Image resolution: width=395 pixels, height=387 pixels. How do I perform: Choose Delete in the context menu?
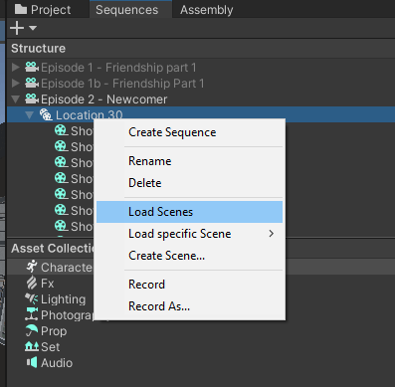coord(189,183)
